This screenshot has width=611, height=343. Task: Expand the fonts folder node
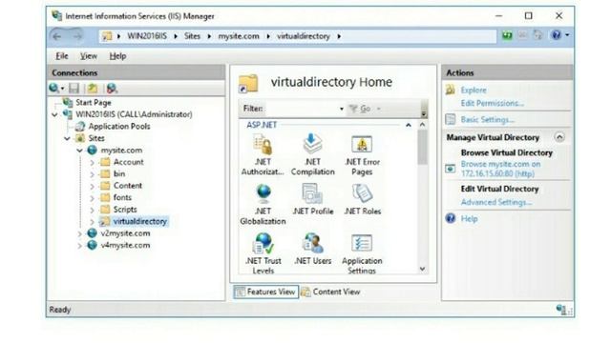[92, 198]
